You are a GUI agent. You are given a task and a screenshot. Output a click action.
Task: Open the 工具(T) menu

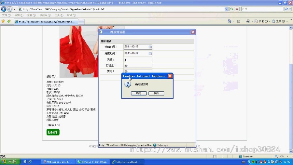[59, 15]
